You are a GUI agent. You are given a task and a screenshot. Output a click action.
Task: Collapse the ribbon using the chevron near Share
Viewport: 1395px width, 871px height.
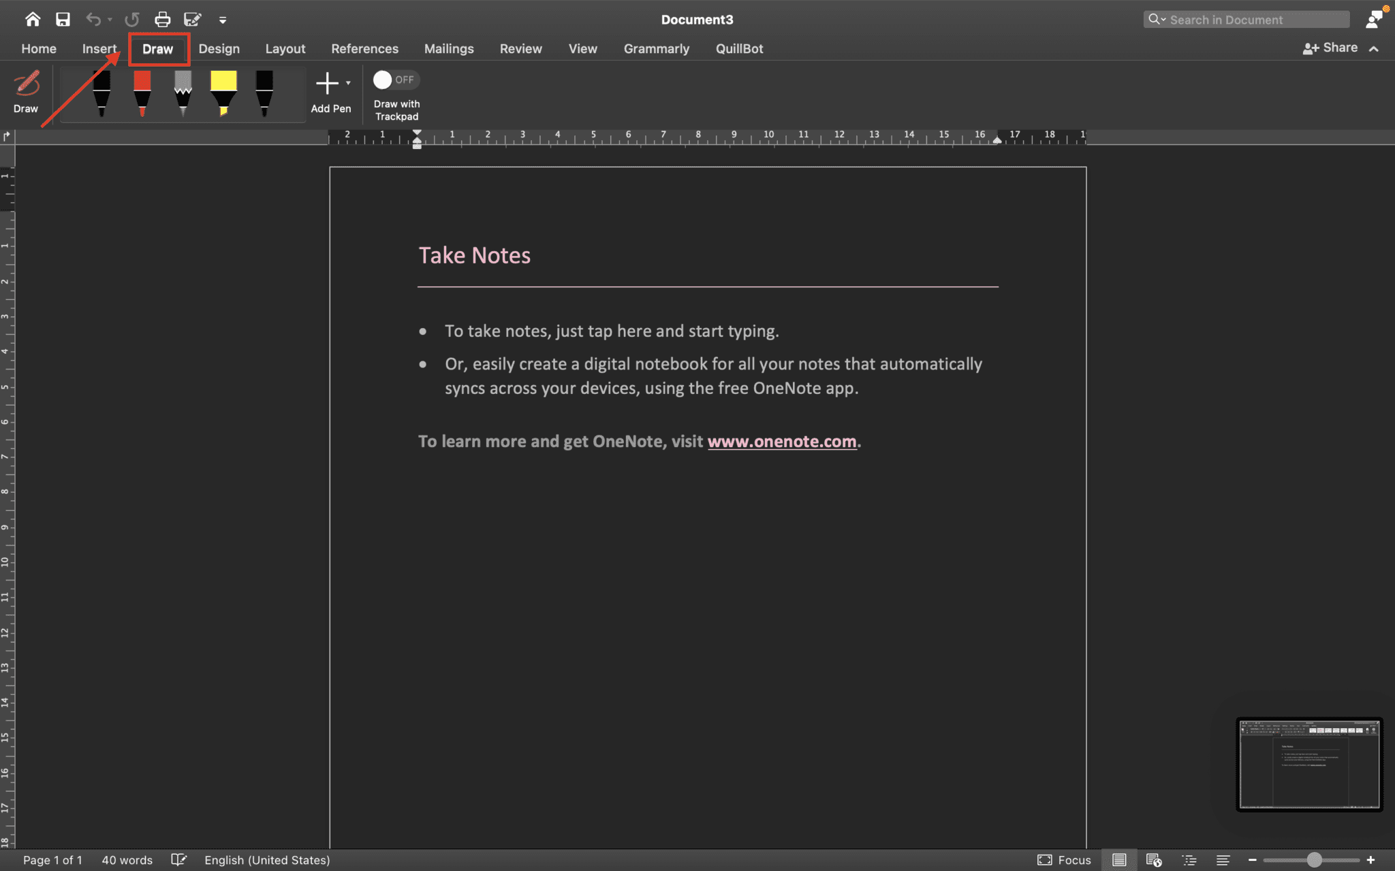click(x=1374, y=48)
